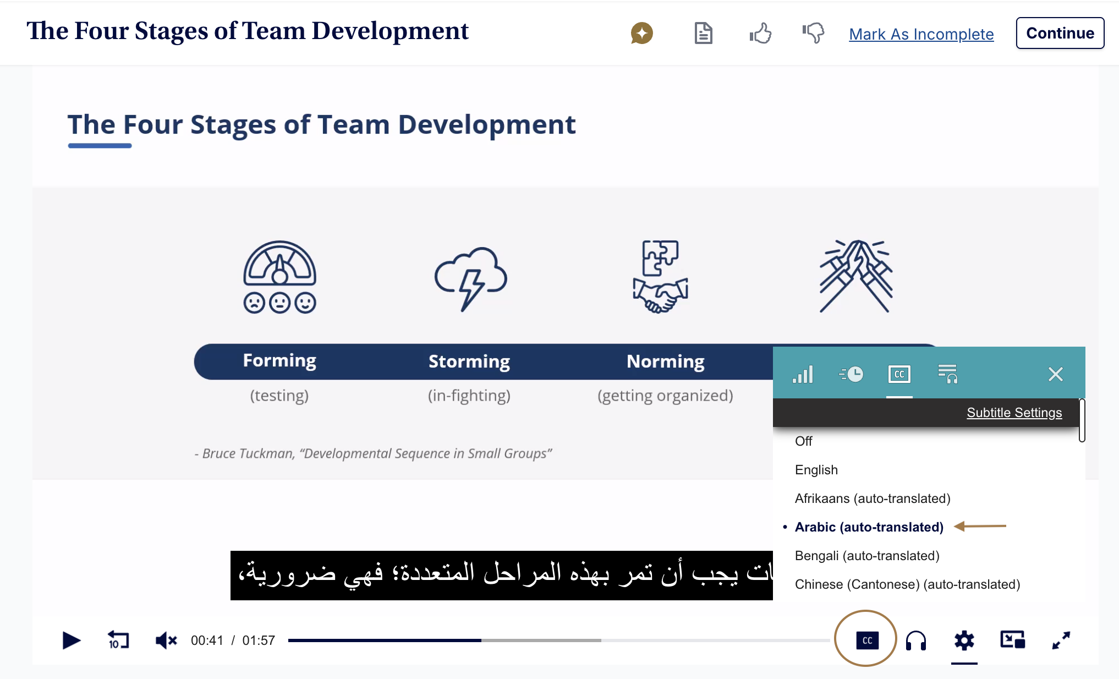Open picture-in-picture mode icon

click(1012, 640)
